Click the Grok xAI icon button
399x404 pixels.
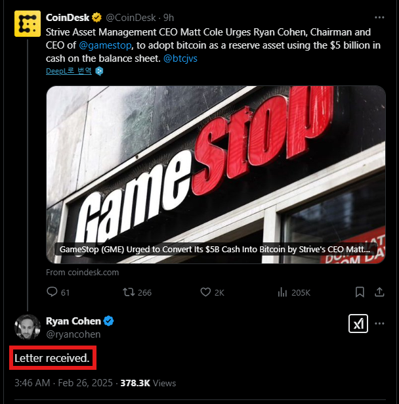pyautogui.click(x=358, y=323)
